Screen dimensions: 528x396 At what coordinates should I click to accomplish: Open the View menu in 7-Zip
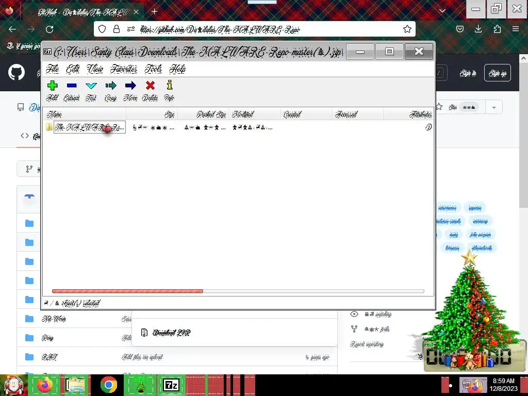coord(95,69)
